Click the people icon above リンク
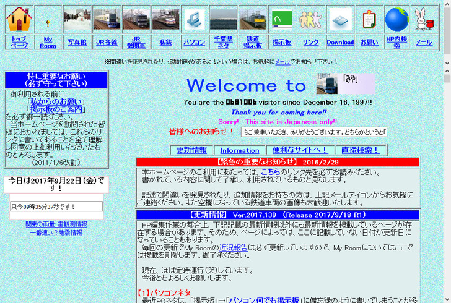The height and width of the screenshot is (303, 451). [311, 19]
